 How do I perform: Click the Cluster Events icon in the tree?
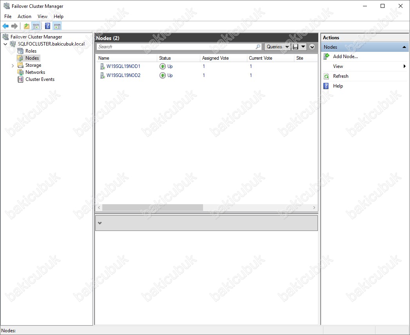20,79
